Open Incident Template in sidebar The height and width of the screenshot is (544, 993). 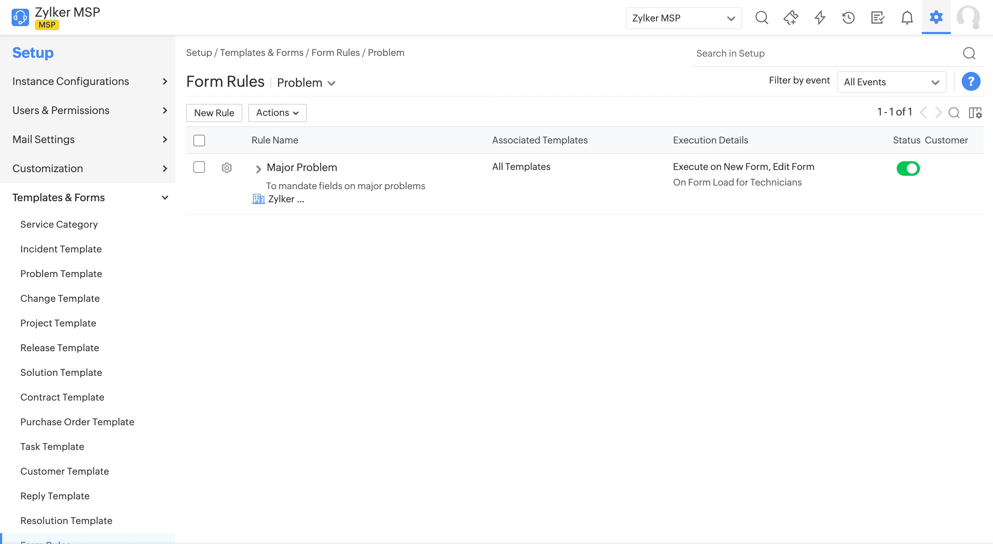(61, 249)
